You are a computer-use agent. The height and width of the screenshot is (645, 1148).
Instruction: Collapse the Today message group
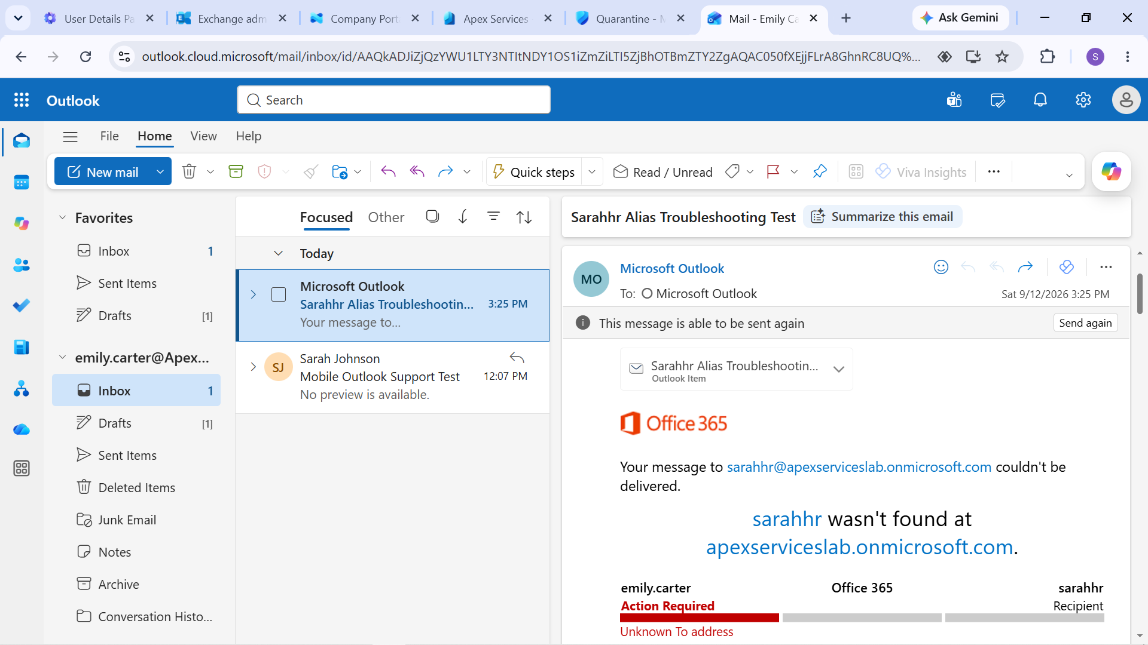[278, 253]
